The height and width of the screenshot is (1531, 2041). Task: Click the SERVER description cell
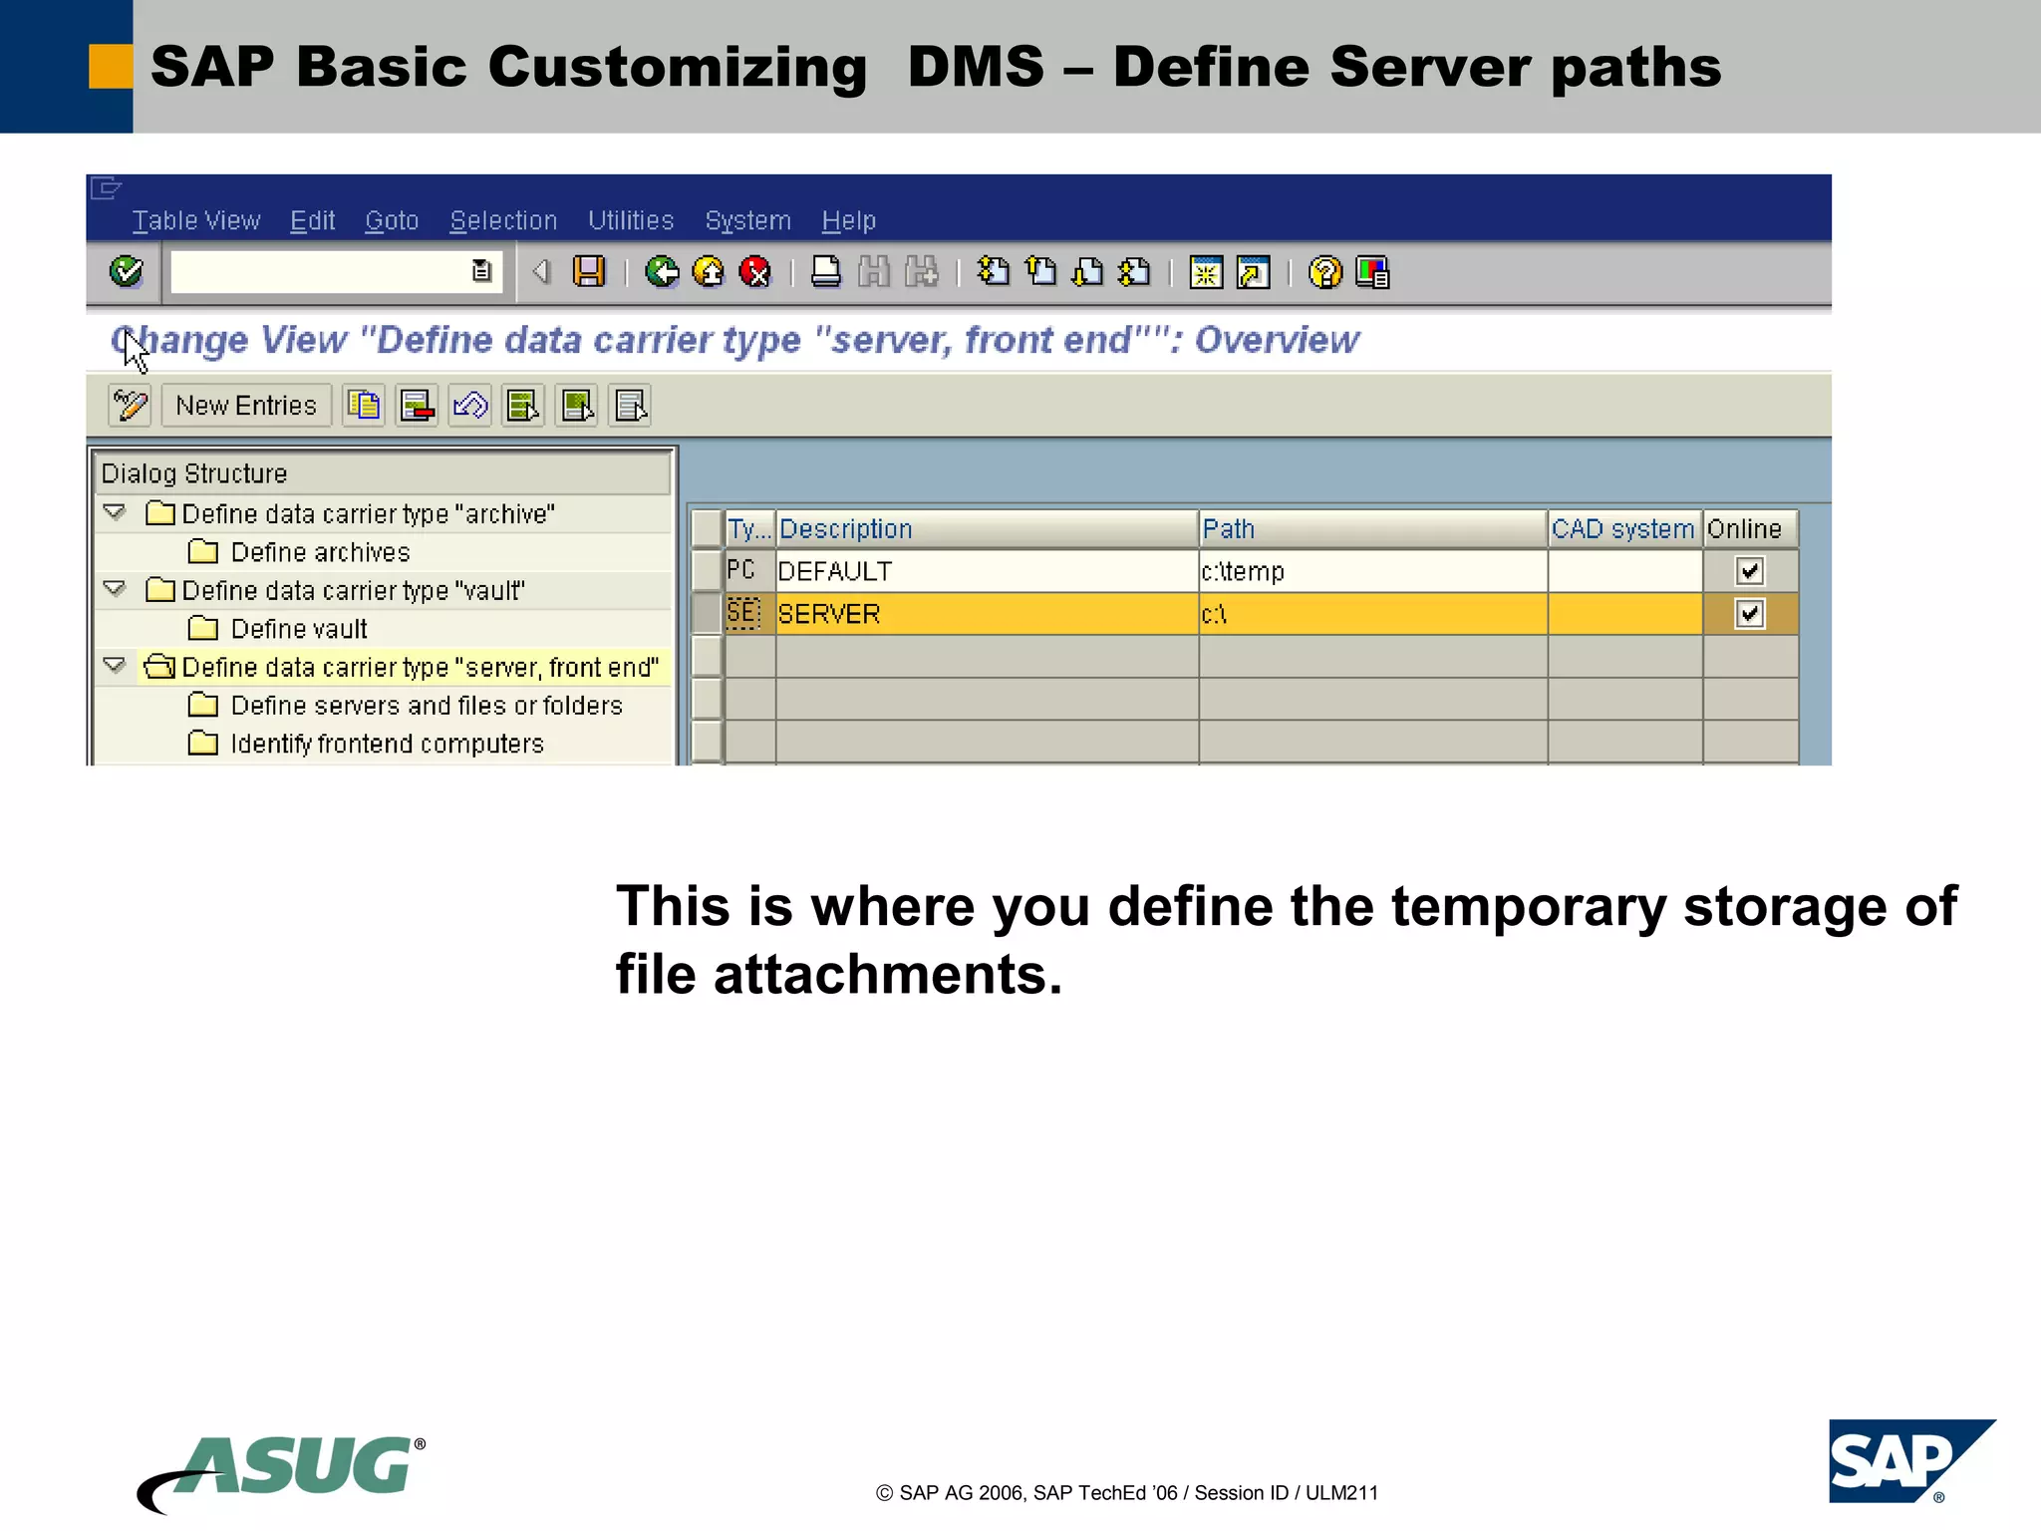click(987, 614)
